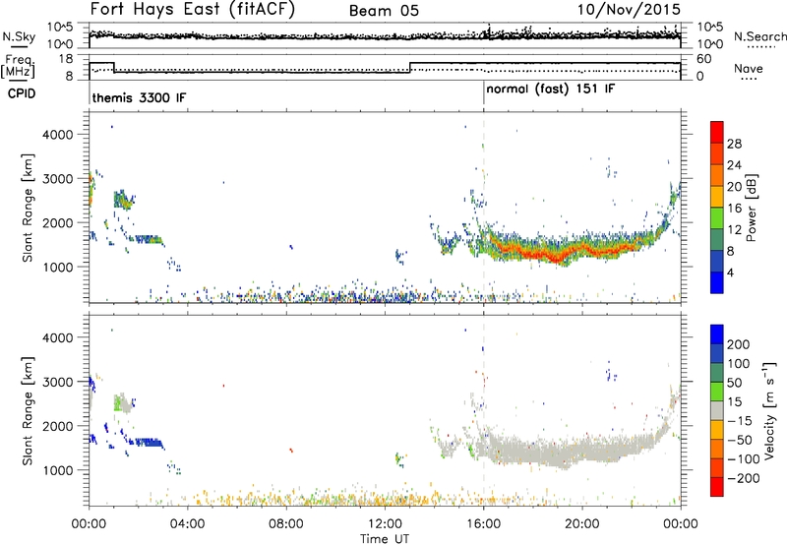
Task: Click the 'CPID' row label
Action: [x=22, y=93]
